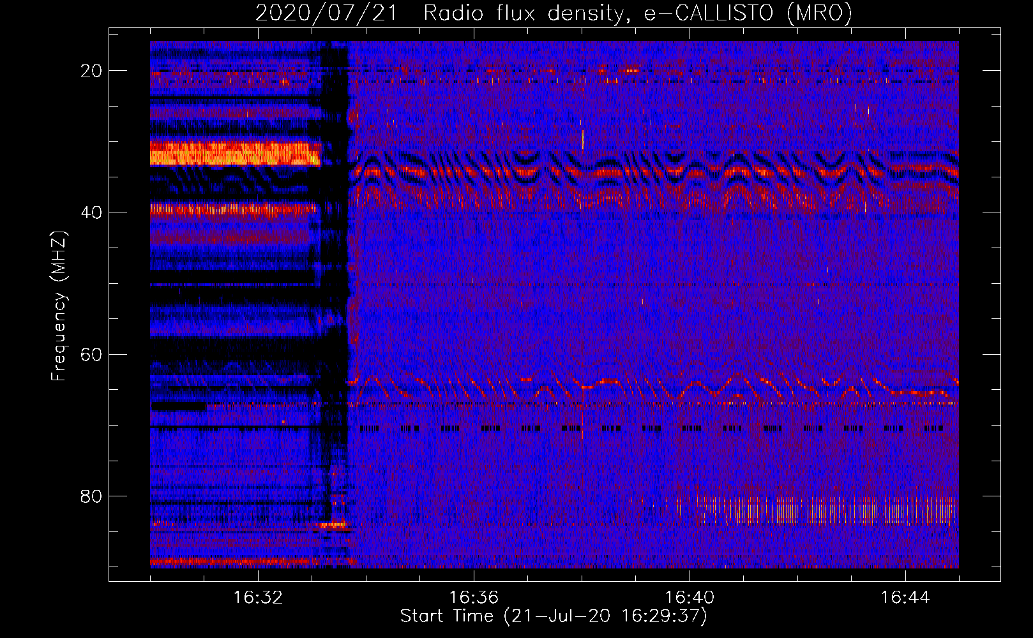Click the y-axis tick label '60'
The width and height of the screenshot is (1033, 638).
tap(91, 354)
